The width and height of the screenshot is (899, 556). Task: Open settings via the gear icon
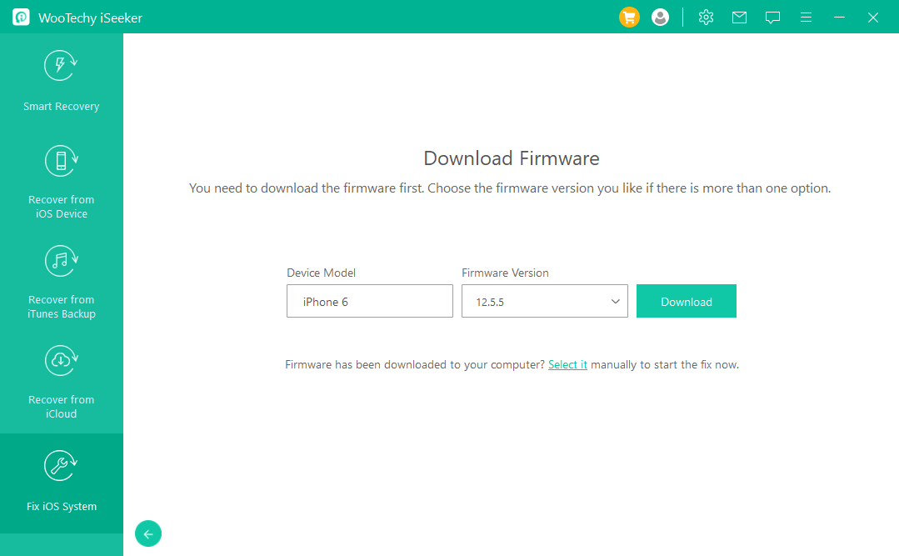click(x=706, y=17)
